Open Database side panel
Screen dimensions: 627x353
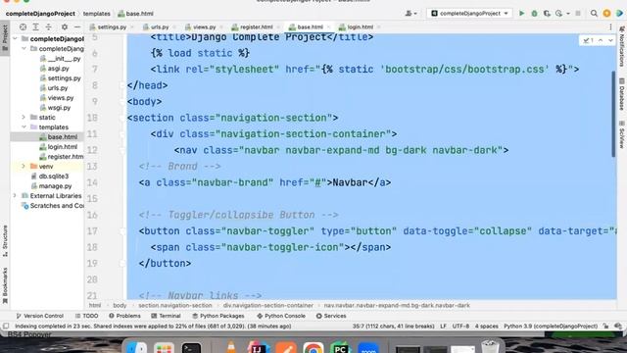point(622,94)
